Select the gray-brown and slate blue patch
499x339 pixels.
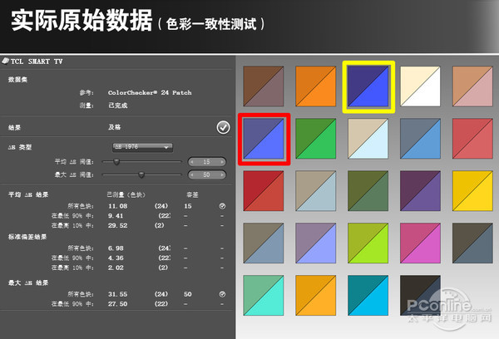coord(264,243)
